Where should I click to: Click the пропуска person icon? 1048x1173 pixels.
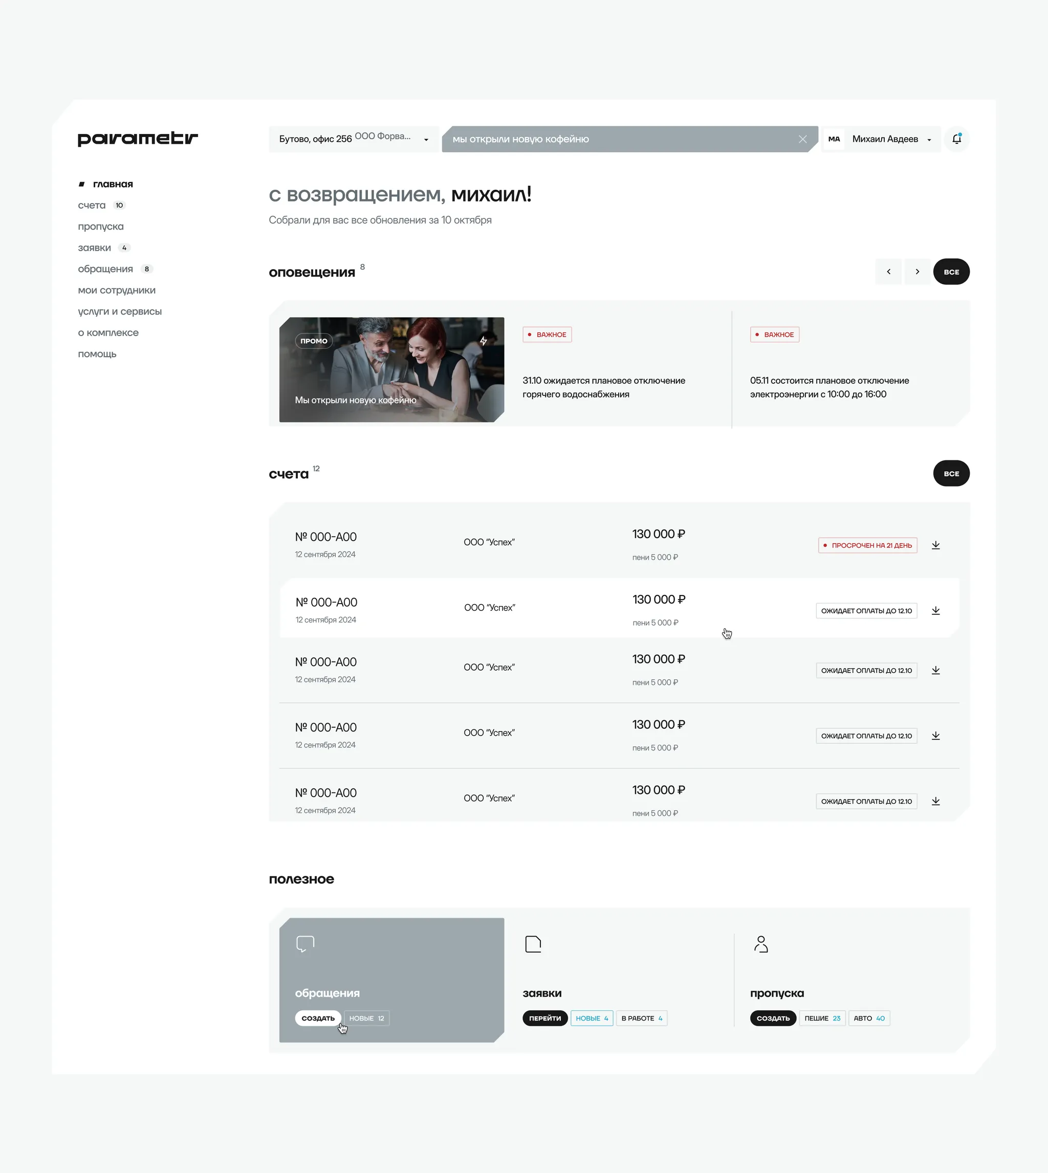click(x=760, y=944)
